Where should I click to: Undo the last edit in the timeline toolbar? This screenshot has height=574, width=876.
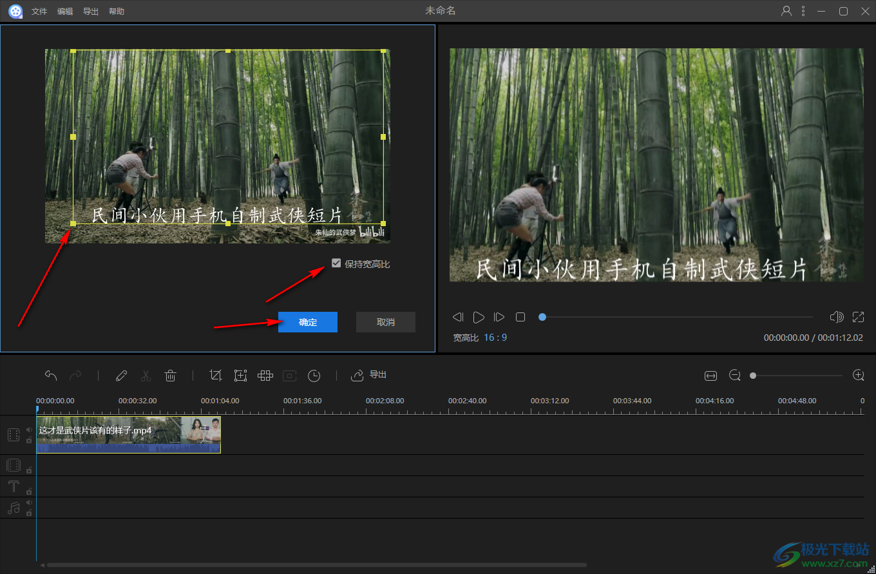(51, 376)
